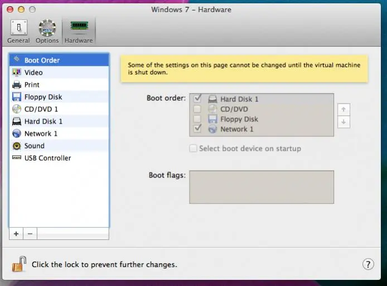Enable CD/DVD in boot order
Image resolution: width=387 pixels, height=286 pixels.
[197, 109]
